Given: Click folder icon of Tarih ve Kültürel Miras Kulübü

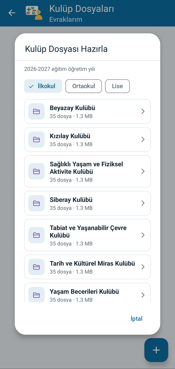Looking at the screenshot, I should click(x=36, y=267).
